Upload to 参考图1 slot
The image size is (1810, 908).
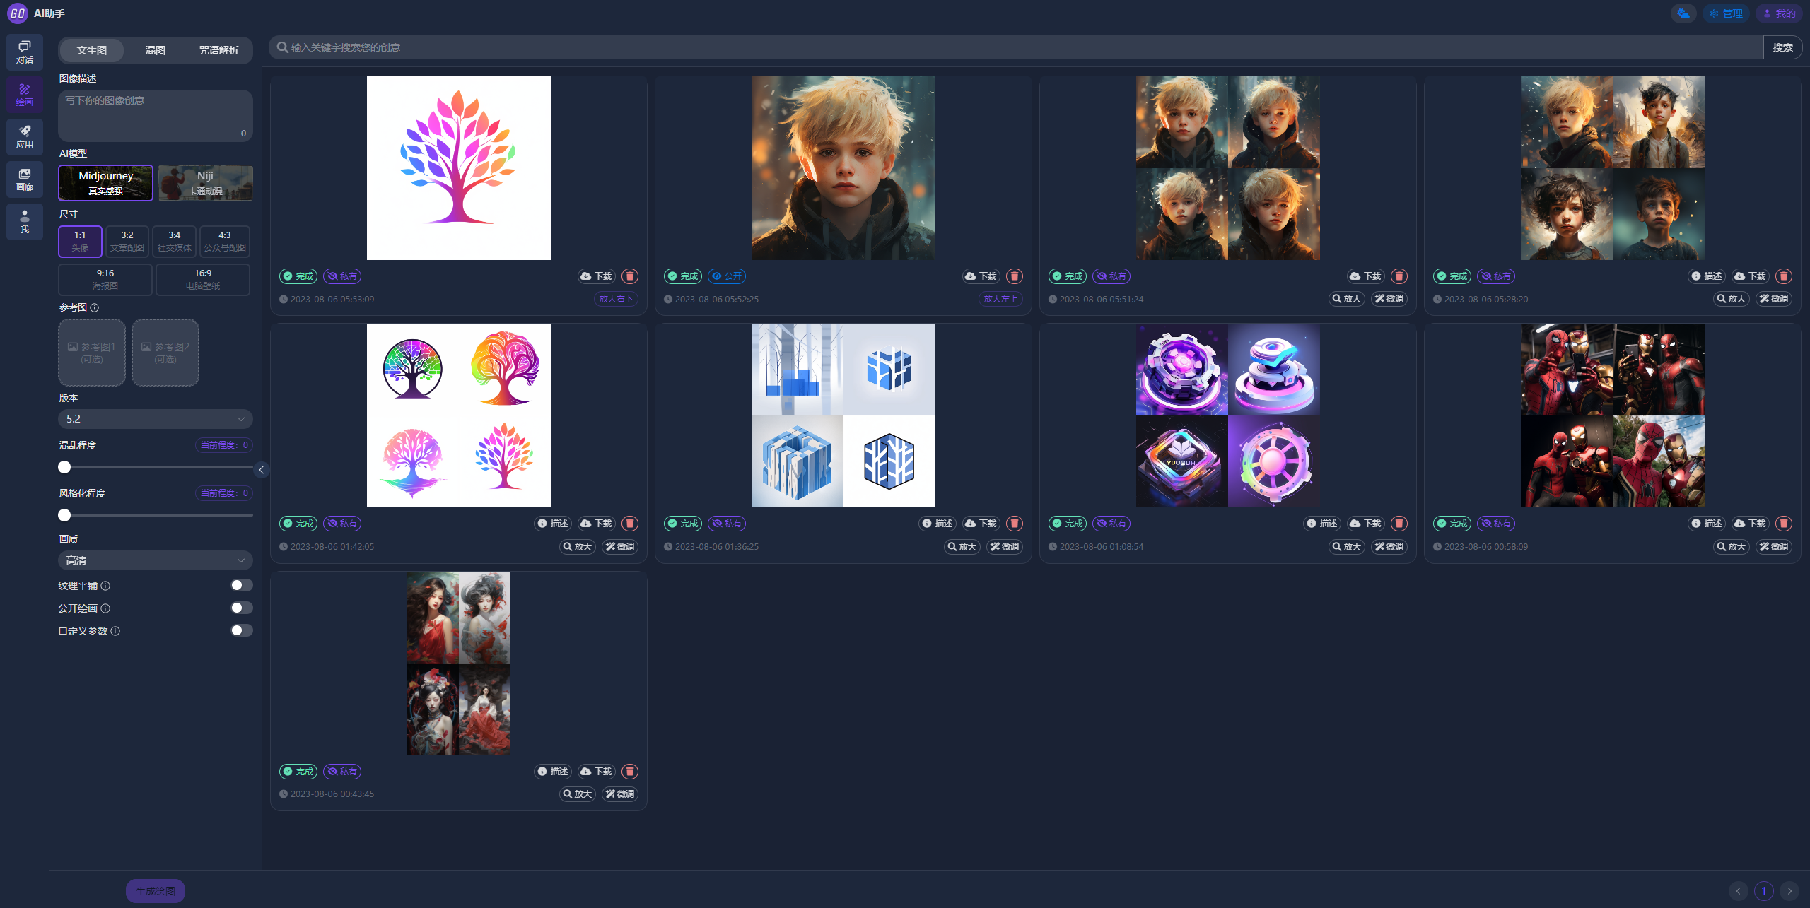click(92, 353)
